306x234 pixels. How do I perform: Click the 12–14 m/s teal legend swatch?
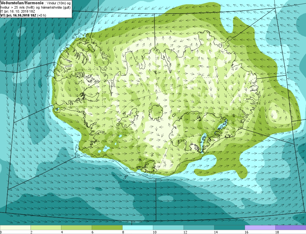pyautogui.click(x=199, y=228)
